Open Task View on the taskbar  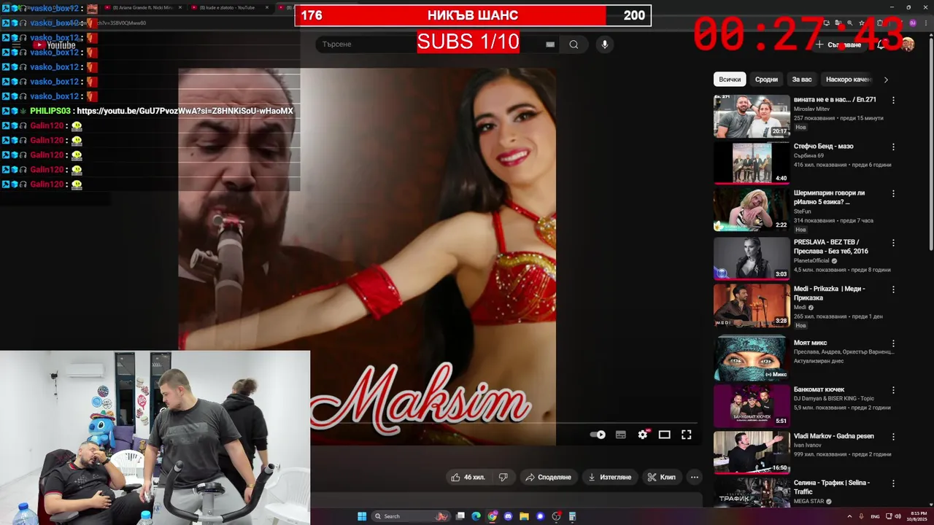(460, 516)
